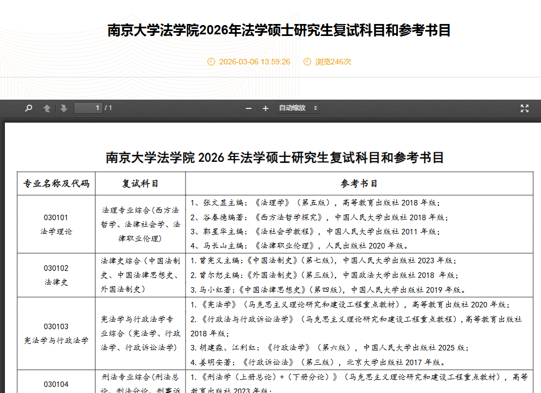Select the 030102 法律史 table cell
Screen dimensions: 541x393
56,275
